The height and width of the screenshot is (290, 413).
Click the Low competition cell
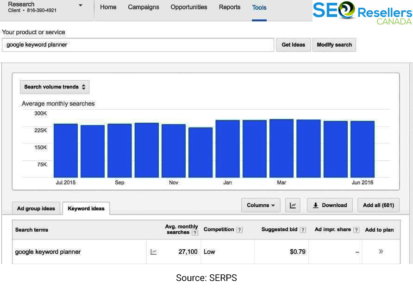coord(209,252)
